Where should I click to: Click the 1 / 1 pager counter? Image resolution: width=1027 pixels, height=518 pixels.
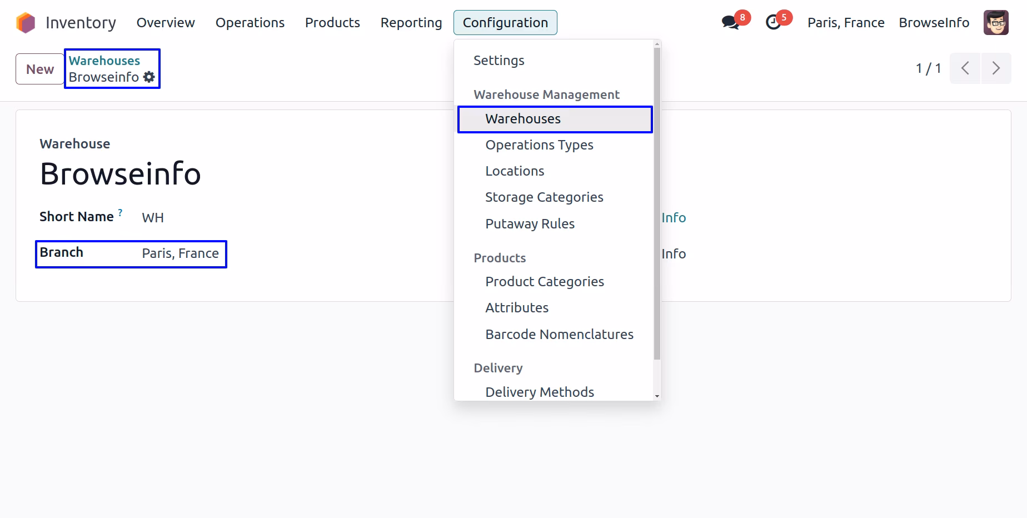coord(928,68)
